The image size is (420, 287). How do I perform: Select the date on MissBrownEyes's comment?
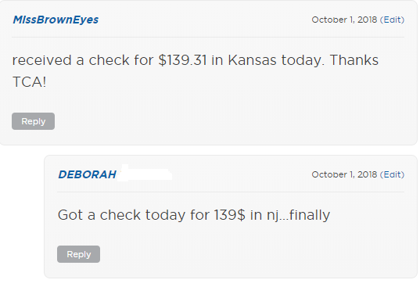(x=344, y=20)
